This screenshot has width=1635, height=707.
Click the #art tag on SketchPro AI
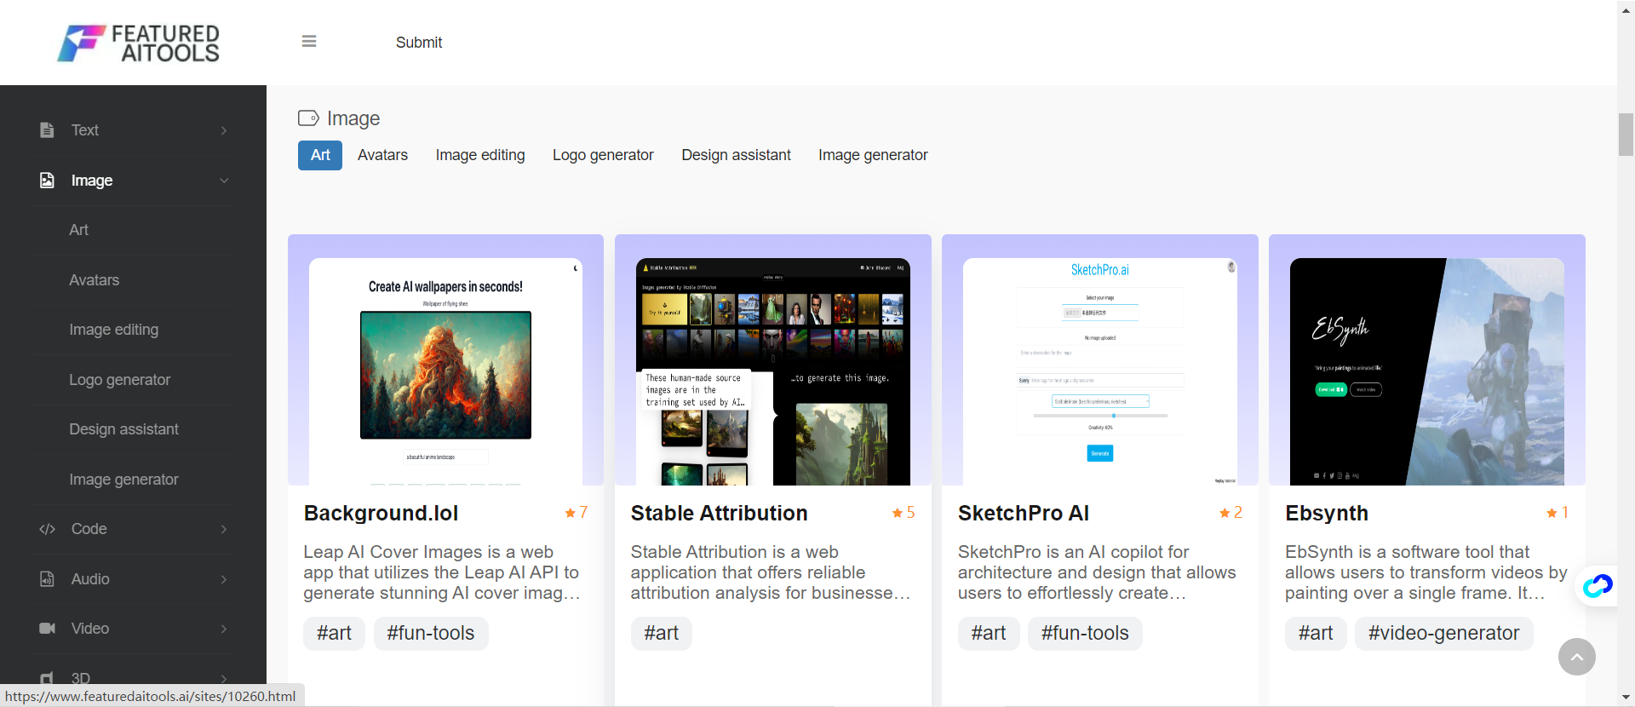point(989,634)
